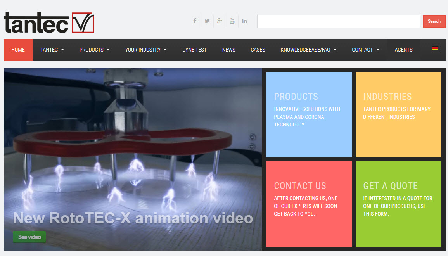Open the Twitter social icon

coord(207,21)
